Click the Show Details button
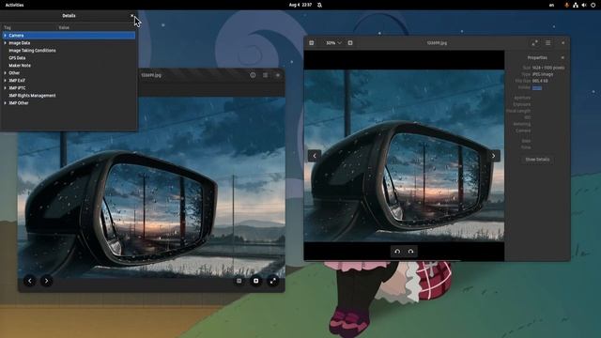The height and width of the screenshot is (338, 601). tap(537, 160)
